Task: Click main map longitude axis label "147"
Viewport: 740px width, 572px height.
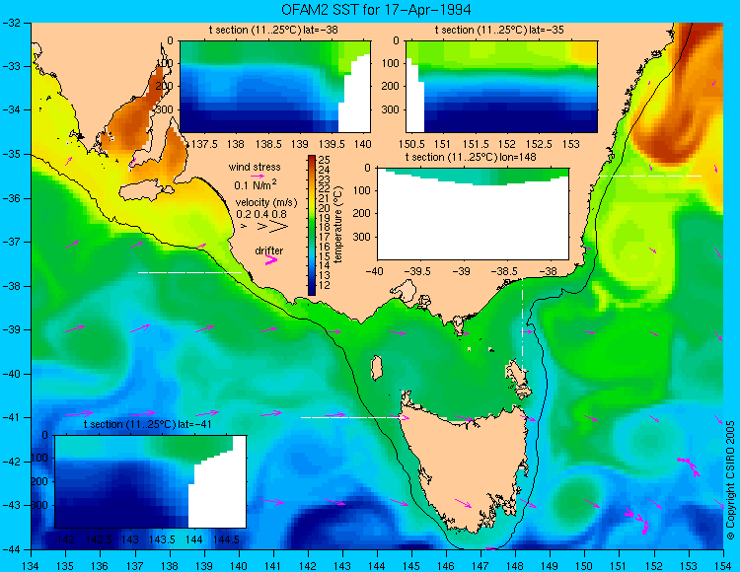Action: [x=481, y=565]
